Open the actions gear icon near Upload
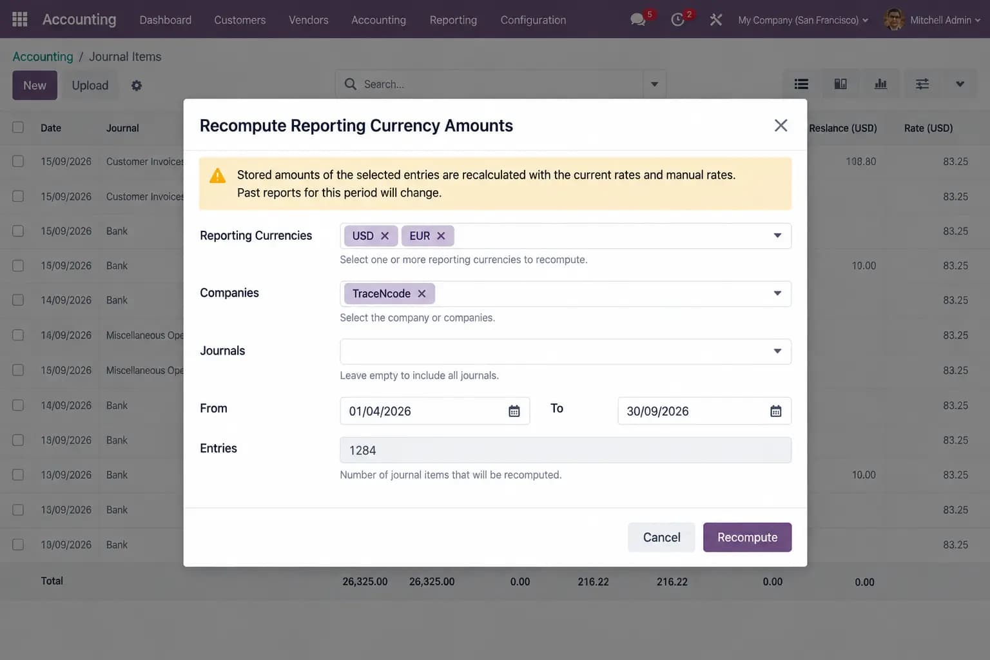 [137, 86]
